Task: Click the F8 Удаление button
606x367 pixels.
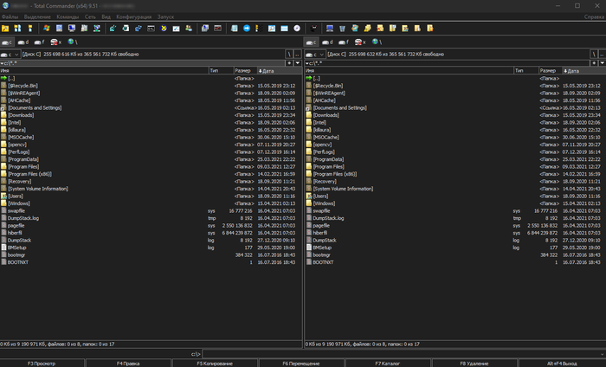Action: click(474, 364)
